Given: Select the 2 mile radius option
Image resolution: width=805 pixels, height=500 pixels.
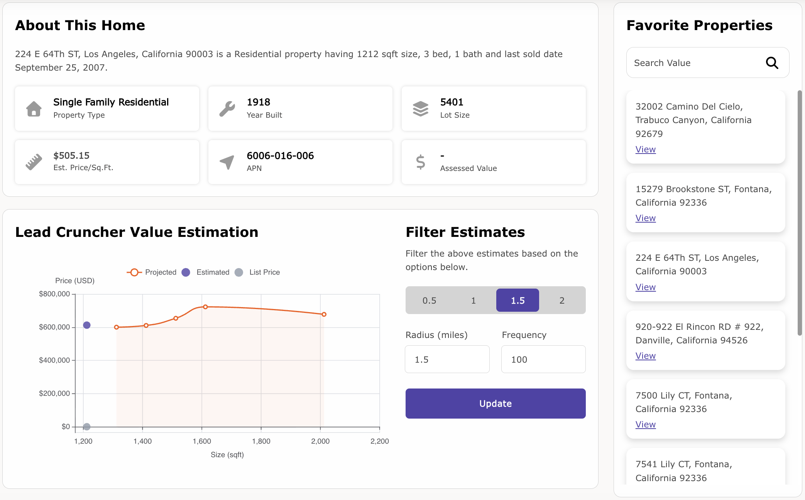Looking at the screenshot, I should (x=562, y=301).
